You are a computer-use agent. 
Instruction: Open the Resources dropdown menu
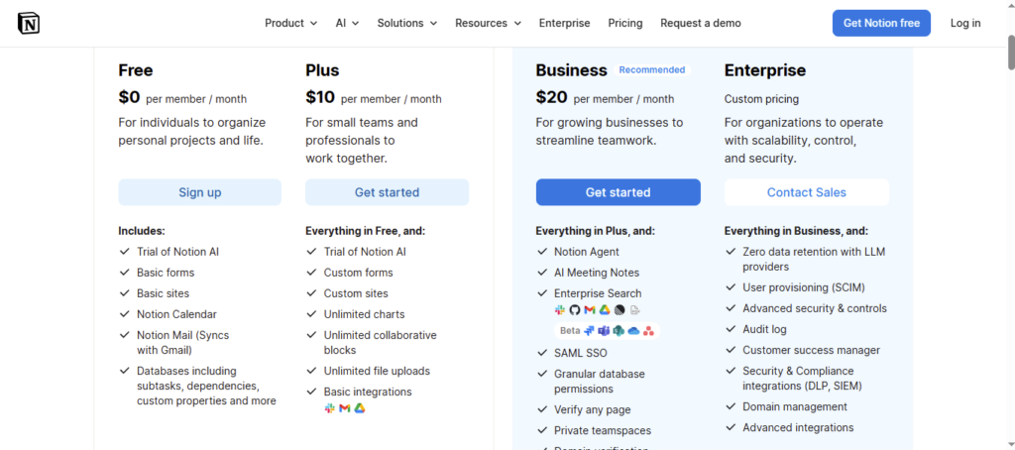click(488, 23)
